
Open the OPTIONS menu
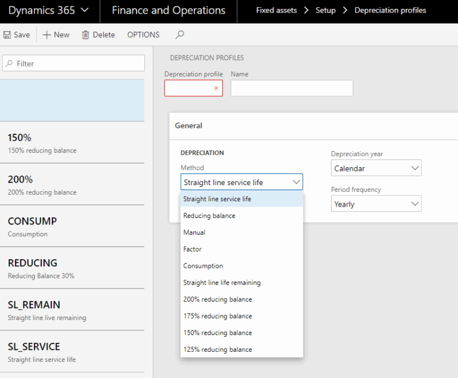pos(143,35)
